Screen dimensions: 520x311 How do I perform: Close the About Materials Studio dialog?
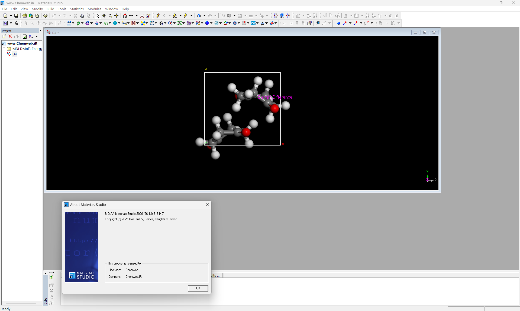pos(207,205)
